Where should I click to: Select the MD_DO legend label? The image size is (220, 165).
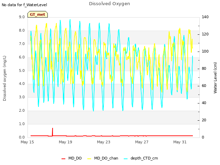coord(75,158)
